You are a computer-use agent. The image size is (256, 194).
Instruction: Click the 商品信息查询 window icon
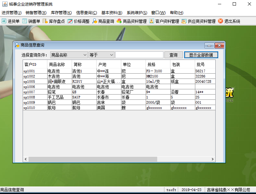click(x=17, y=45)
